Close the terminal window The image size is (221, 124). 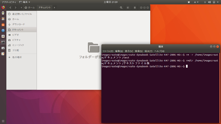tap(218, 47)
